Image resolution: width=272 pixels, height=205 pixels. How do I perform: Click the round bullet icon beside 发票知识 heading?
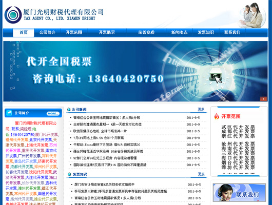tap(69, 174)
